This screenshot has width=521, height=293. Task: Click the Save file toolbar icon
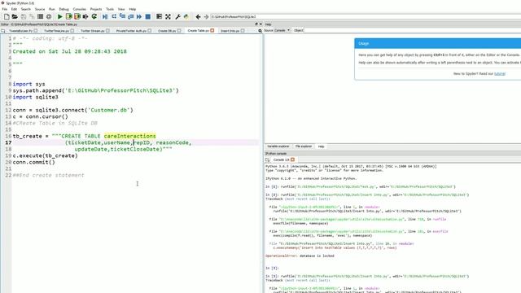24,16
